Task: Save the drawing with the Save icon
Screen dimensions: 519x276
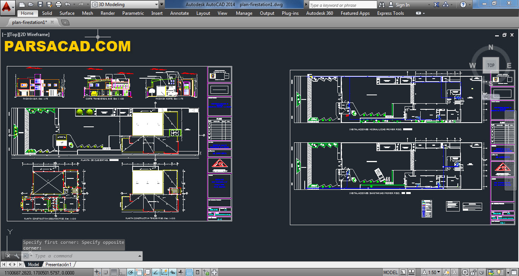Action: 40,5
